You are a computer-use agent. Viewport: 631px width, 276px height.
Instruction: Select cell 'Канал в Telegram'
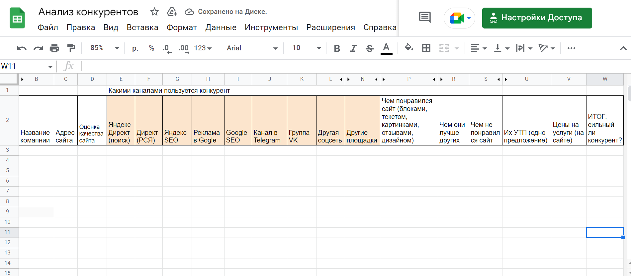coord(269,120)
